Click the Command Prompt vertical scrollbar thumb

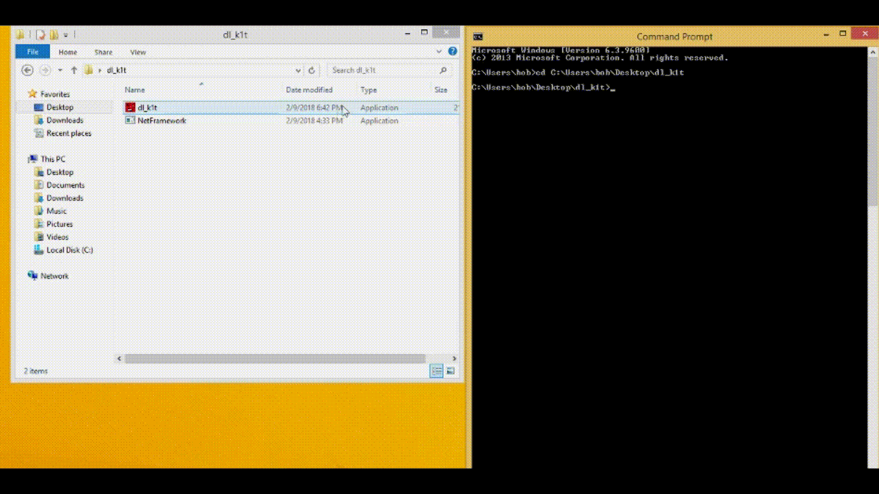point(874,130)
